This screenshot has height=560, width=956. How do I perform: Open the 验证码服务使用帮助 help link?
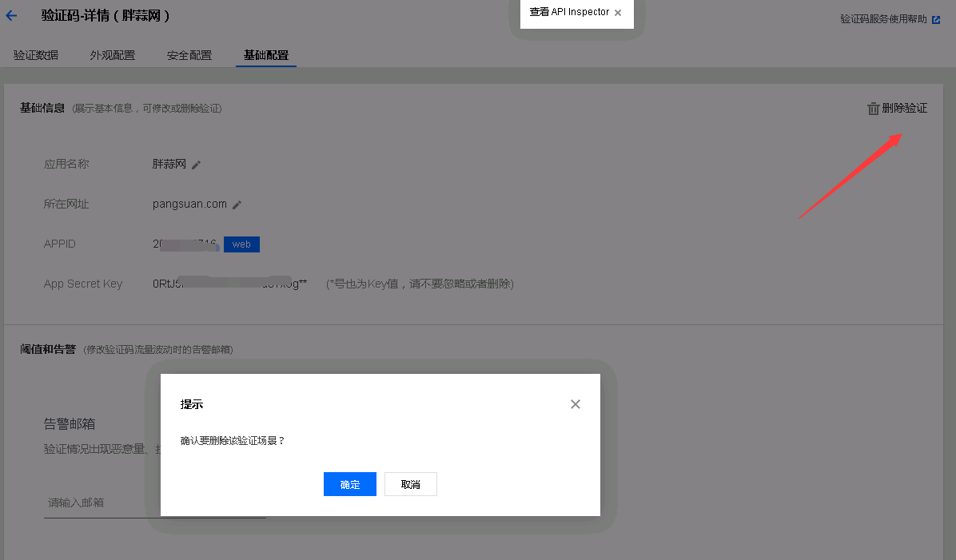(x=883, y=19)
